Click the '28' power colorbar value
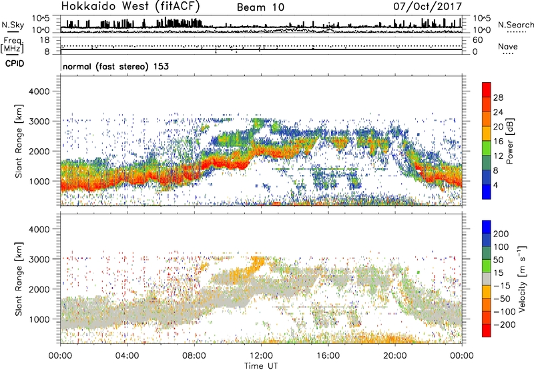Viewport: 534px width, 370px height. click(x=498, y=98)
